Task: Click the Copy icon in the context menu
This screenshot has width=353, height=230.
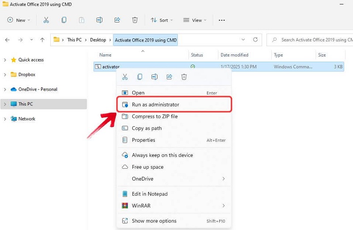Action: pos(139,77)
